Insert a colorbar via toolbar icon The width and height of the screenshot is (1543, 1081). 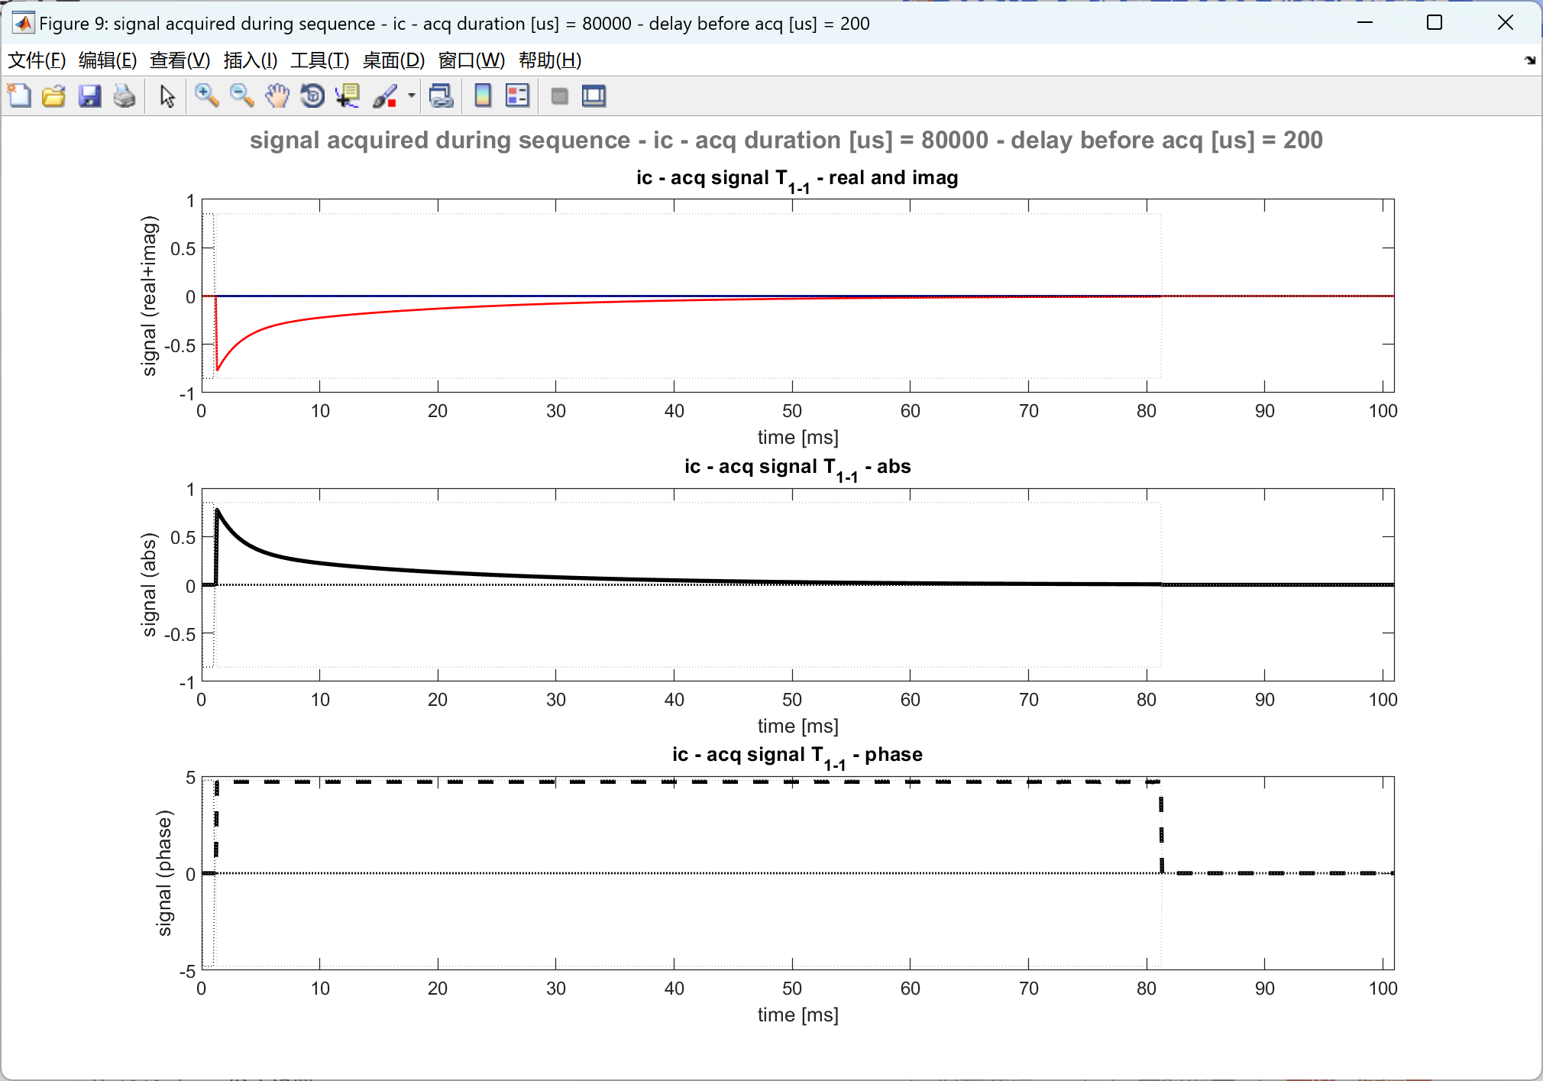(483, 96)
